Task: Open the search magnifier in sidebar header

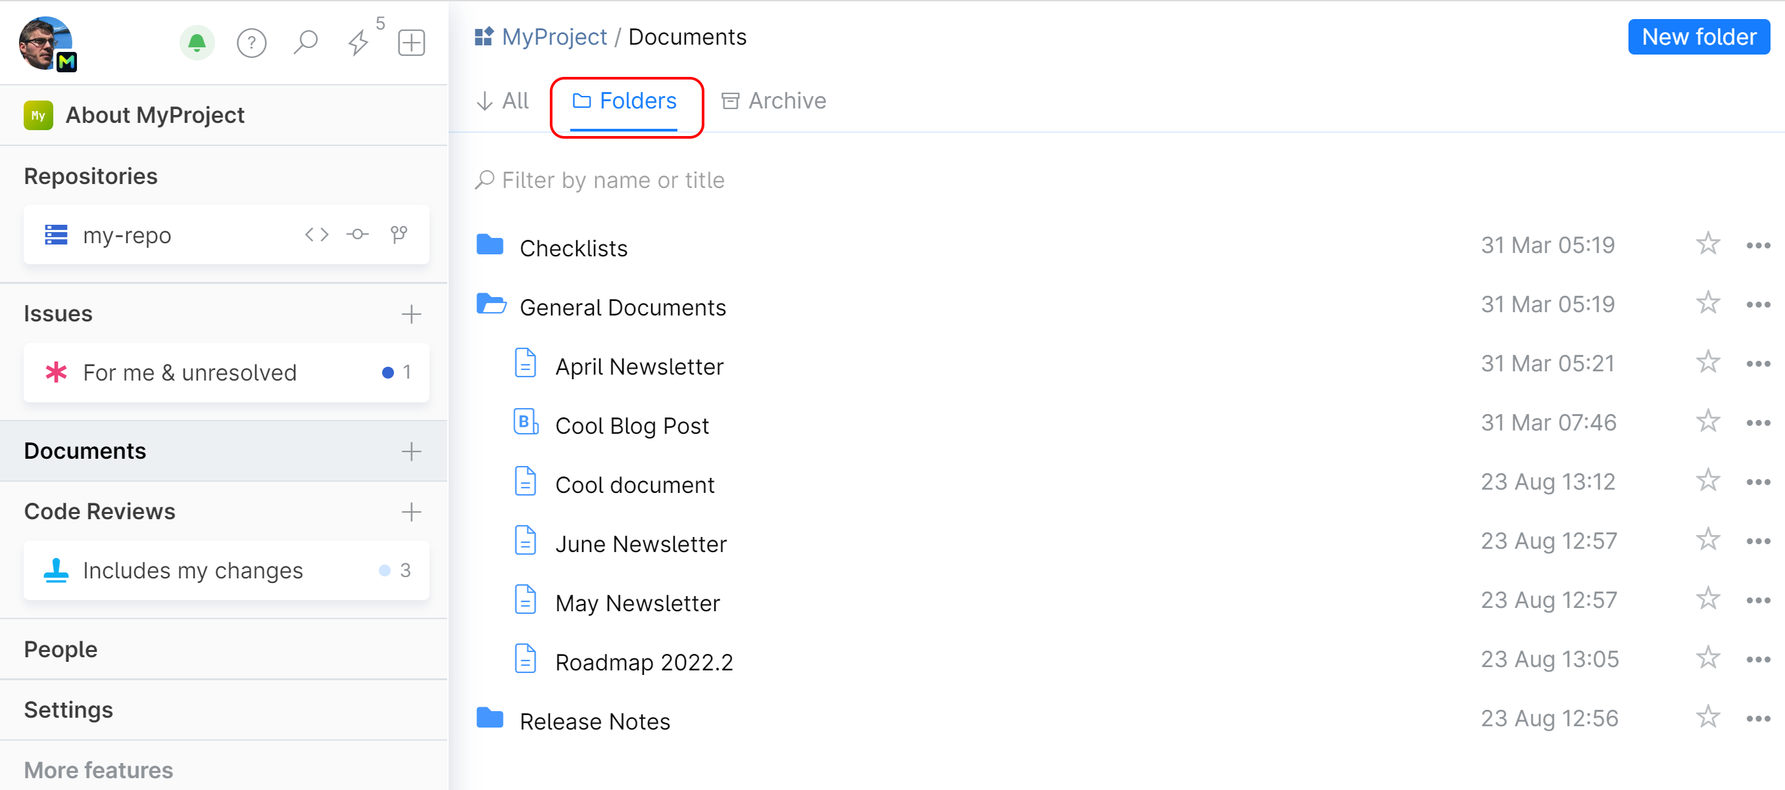Action: tap(305, 43)
